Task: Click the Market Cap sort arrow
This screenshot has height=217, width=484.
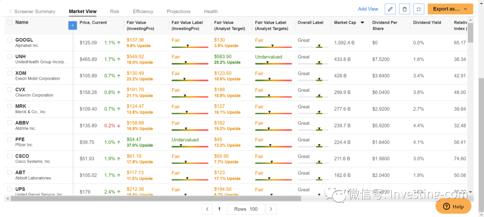Action: click(363, 22)
